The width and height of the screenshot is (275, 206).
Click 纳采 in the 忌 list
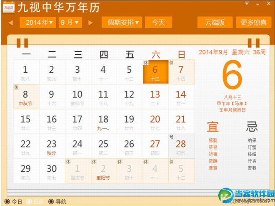click(x=252, y=140)
